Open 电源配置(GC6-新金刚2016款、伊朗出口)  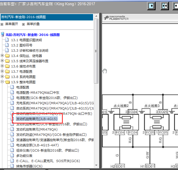tap(47, 98)
